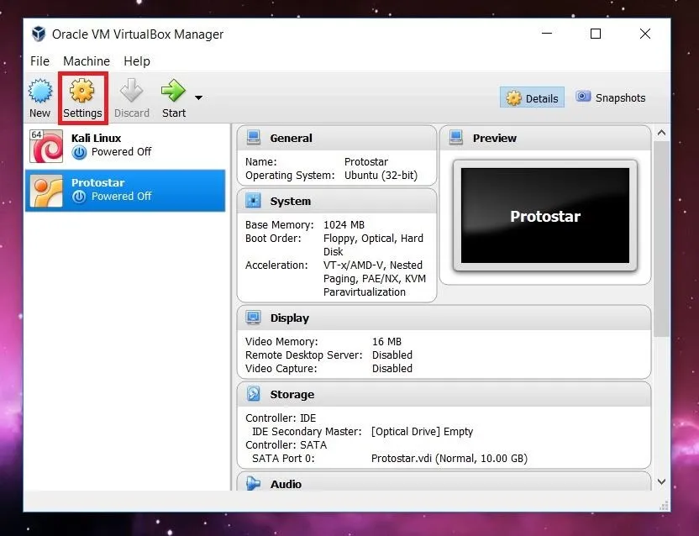Screen dimensions: 699x536
Task: Toggle the Details view button
Action: coord(532,98)
